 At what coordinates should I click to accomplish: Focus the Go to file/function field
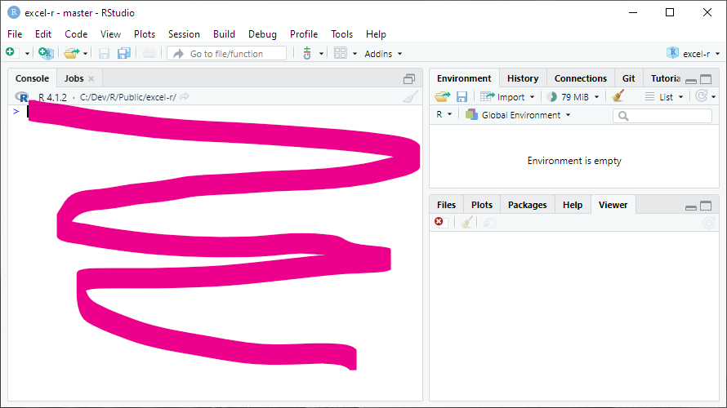227,54
